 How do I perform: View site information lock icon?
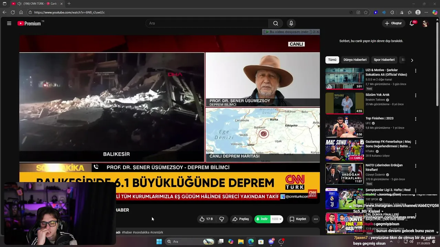(30, 12)
